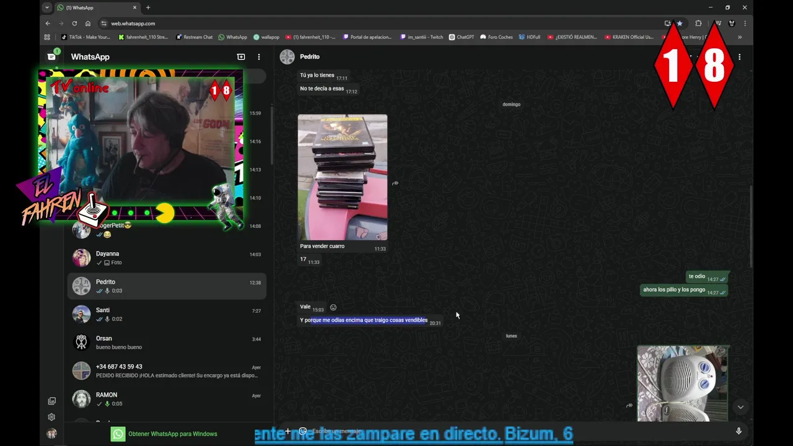Reload the web.whatsapp.com page

coord(74,24)
